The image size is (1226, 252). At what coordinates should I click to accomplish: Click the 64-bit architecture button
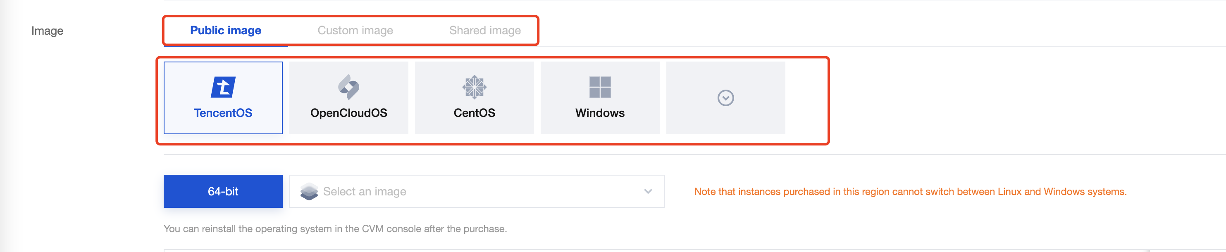[x=223, y=191]
